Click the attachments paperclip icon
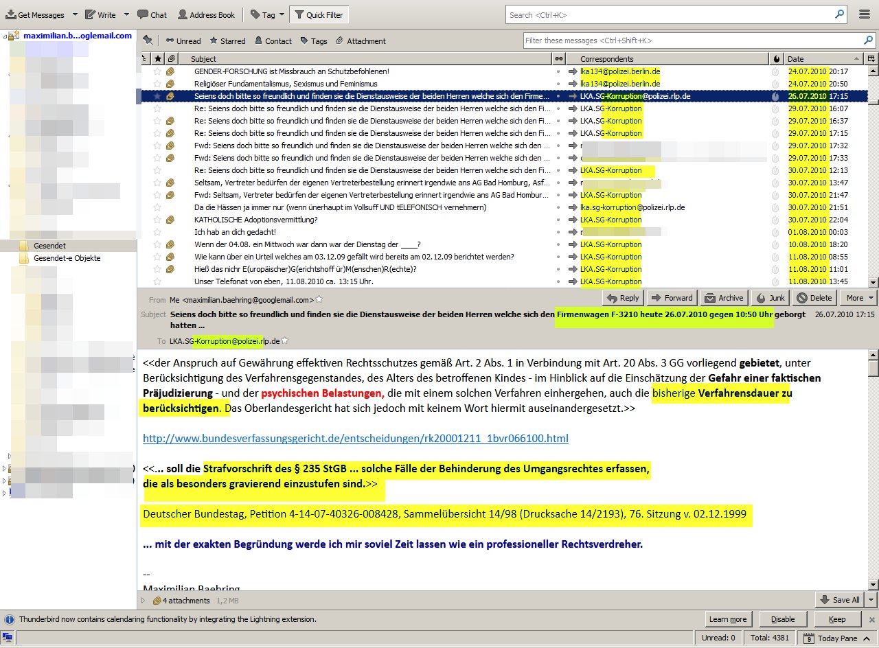The height and width of the screenshot is (648, 879). click(157, 601)
